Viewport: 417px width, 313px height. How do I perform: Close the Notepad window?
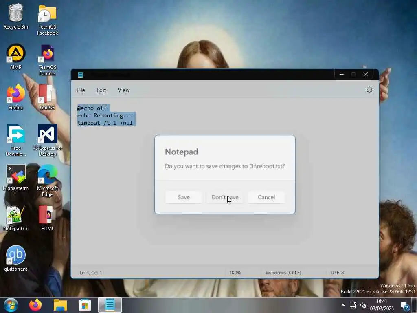click(366, 75)
